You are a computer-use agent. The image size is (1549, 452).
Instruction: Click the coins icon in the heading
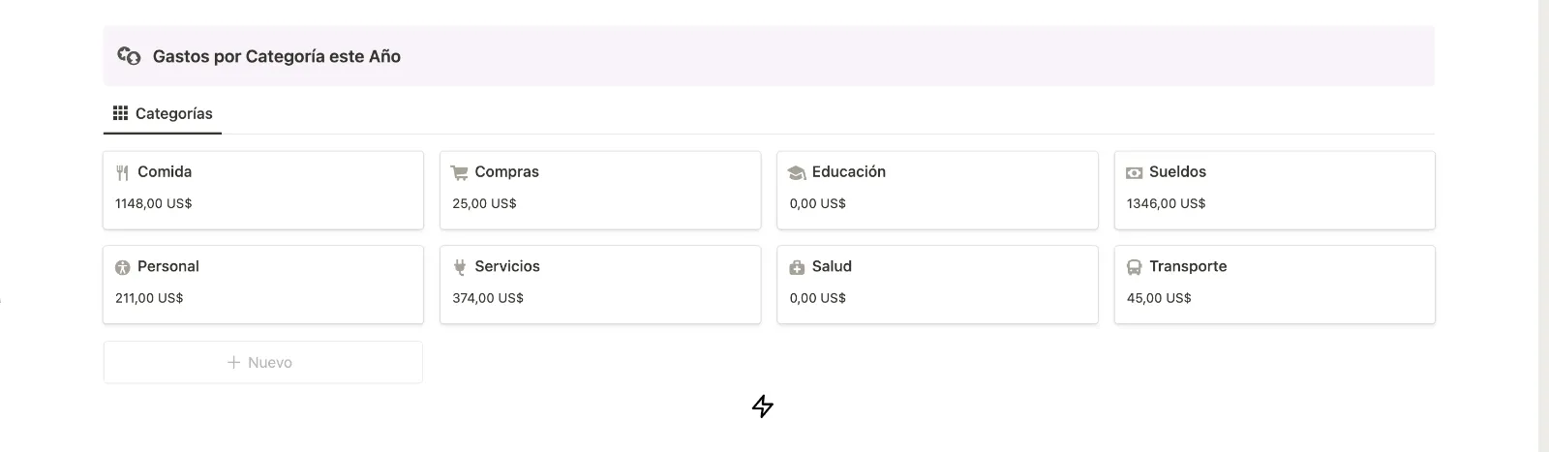point(129,56)
